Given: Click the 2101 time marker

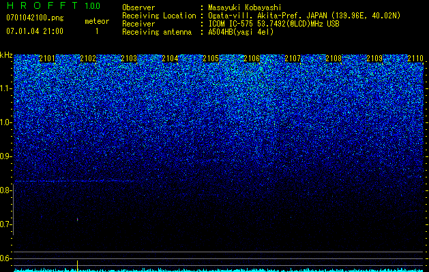Looking at the screenshot, I should [x=47, y=58].
